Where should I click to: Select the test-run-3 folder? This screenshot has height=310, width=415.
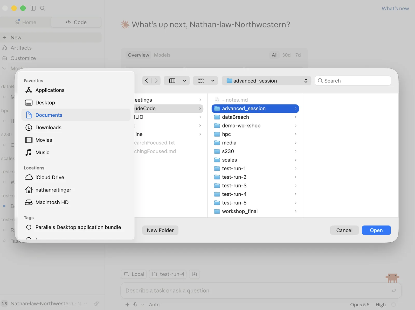click(255, 186)
